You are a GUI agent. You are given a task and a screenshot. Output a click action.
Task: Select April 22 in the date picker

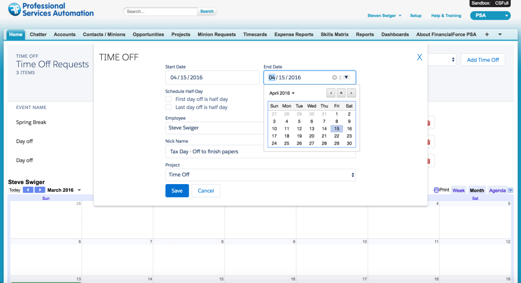tap(337, 136)
